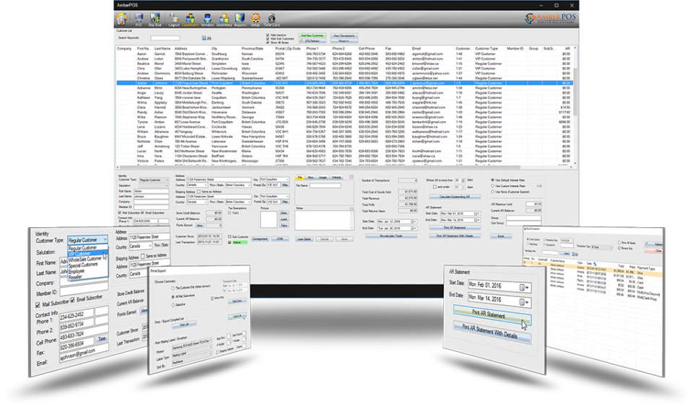
Task: Check Same as Address in enlarged panel
Action: point(143,257)
